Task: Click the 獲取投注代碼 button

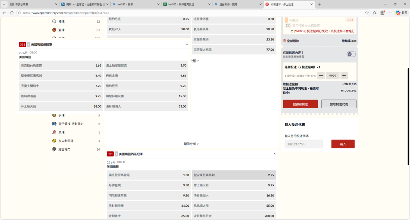Action: [339, 104]
